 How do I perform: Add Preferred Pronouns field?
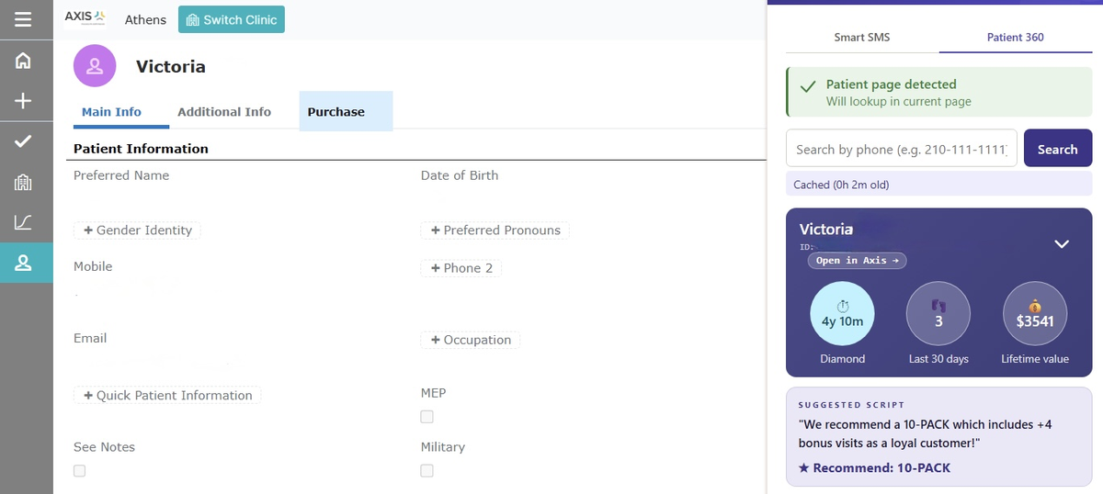(x=495, y=230)
